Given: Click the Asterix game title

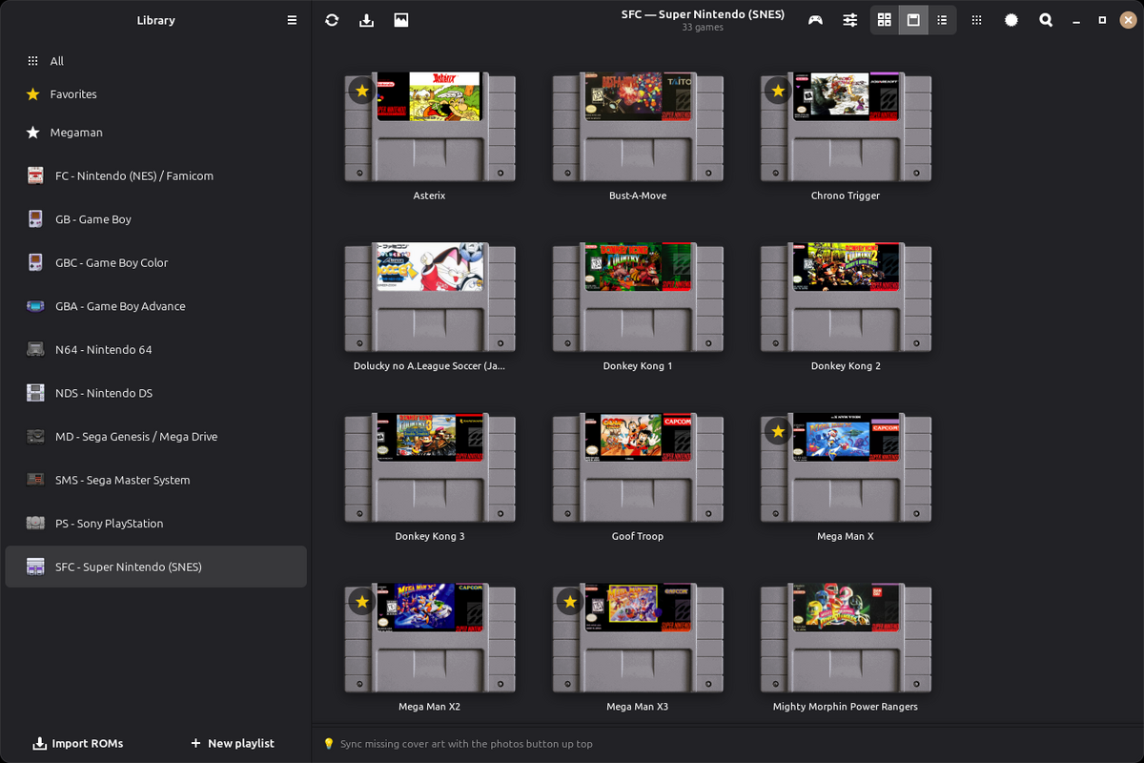Looking at the screenshot, I should click(430, 196).
